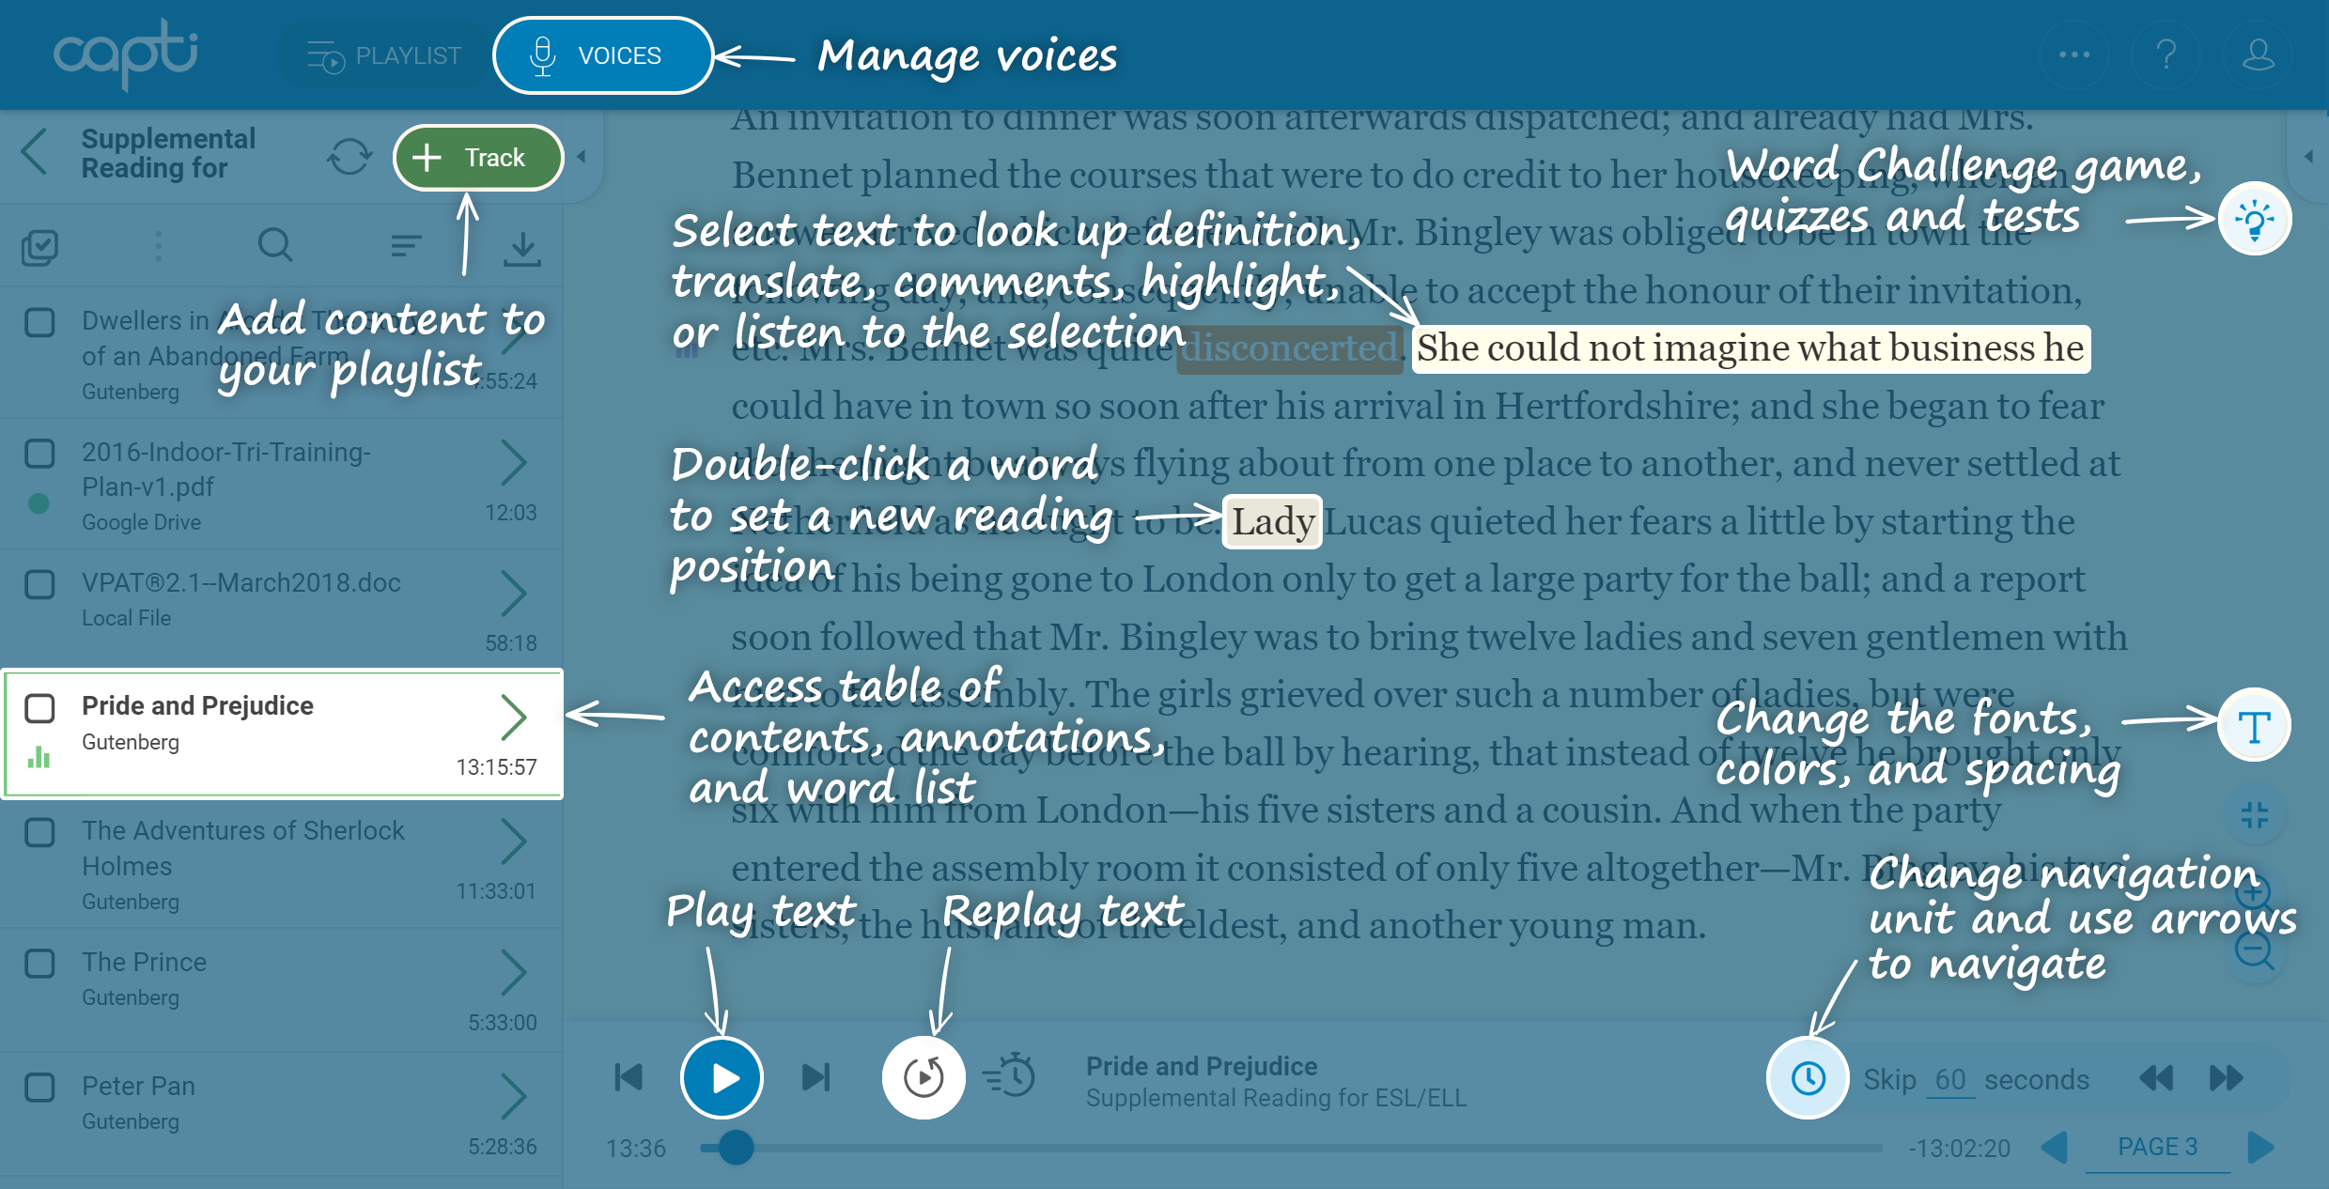
Task: Zoom out text with magnifier minus
Action: (2255, 951)
